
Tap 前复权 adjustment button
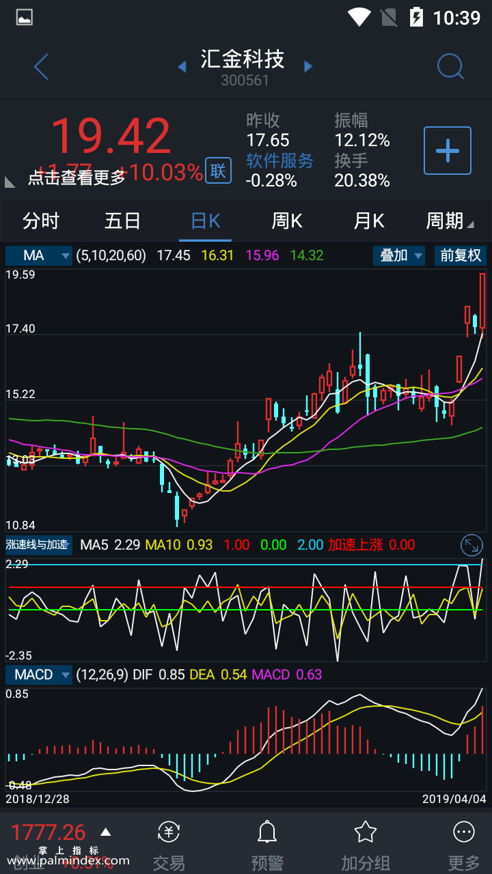(x=461, y=255)
